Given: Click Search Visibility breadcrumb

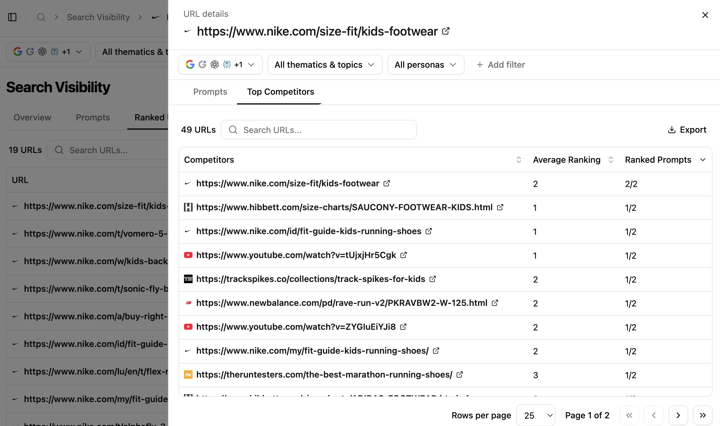Looking at the screenshot, I should click(98, 17).
